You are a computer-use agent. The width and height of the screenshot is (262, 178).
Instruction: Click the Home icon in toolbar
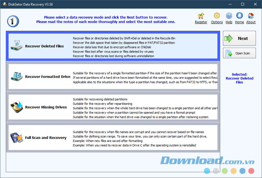[239, 16]
